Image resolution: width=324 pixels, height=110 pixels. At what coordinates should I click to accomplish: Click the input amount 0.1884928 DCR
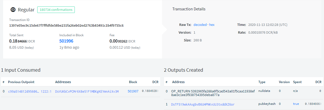pos(150,91)
